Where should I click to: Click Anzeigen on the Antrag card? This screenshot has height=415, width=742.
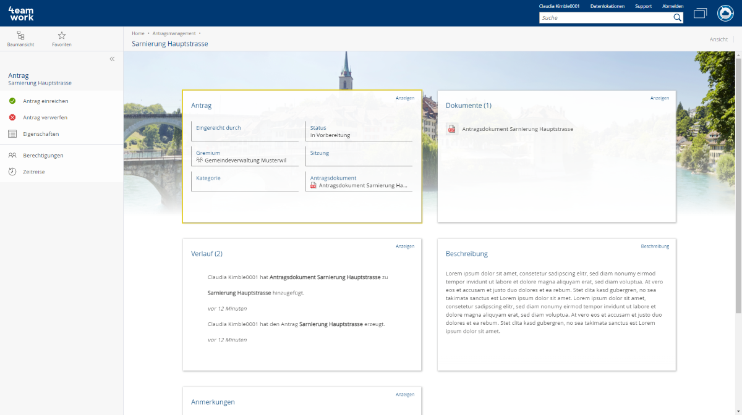tap(405, 98)
